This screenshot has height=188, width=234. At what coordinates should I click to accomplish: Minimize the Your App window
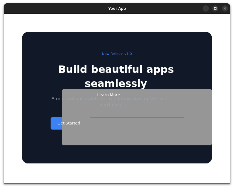pyautogui.click(x=206, y=8)
